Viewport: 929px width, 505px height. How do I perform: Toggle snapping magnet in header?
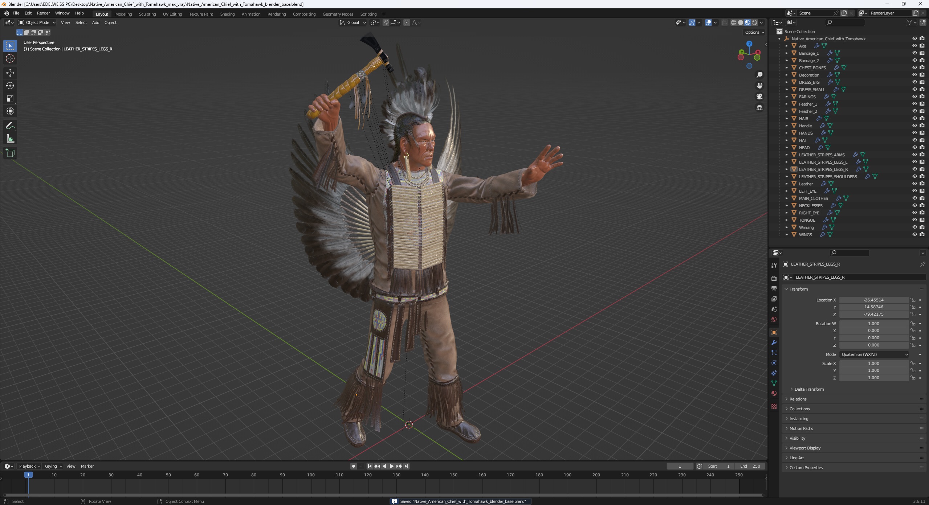(x=386, y=22)
